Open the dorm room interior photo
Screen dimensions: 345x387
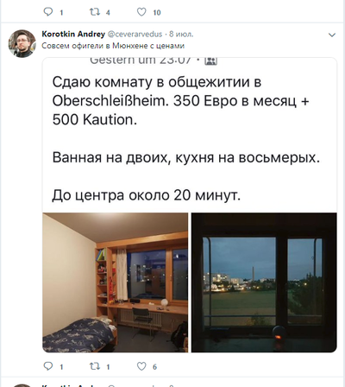coord(116,282)
